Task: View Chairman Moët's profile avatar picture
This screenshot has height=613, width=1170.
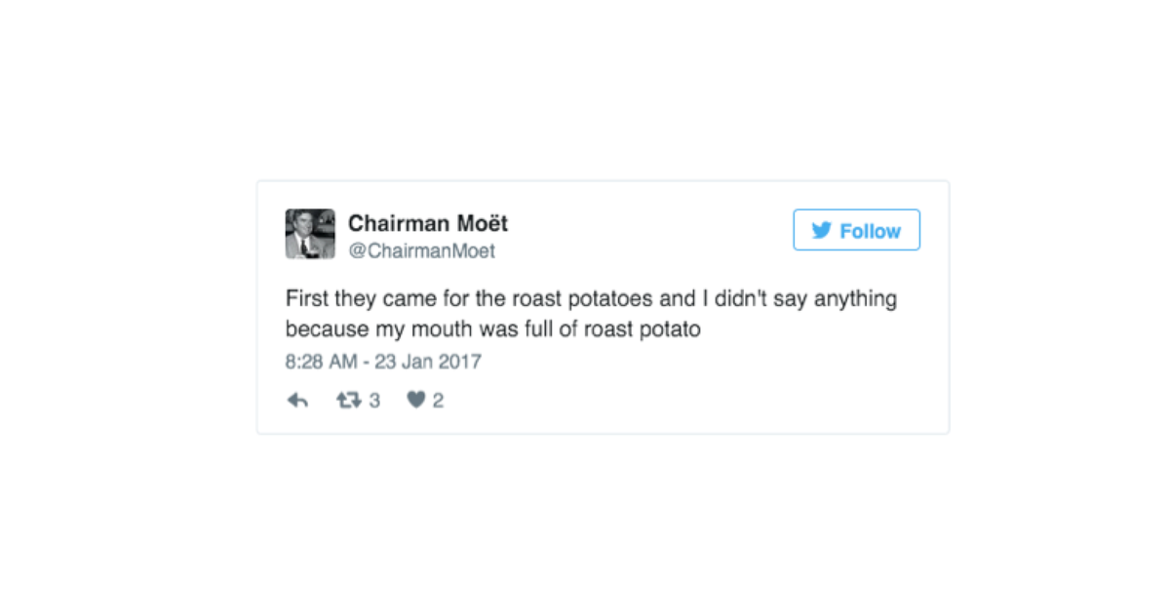Action: tap(309, 233)
